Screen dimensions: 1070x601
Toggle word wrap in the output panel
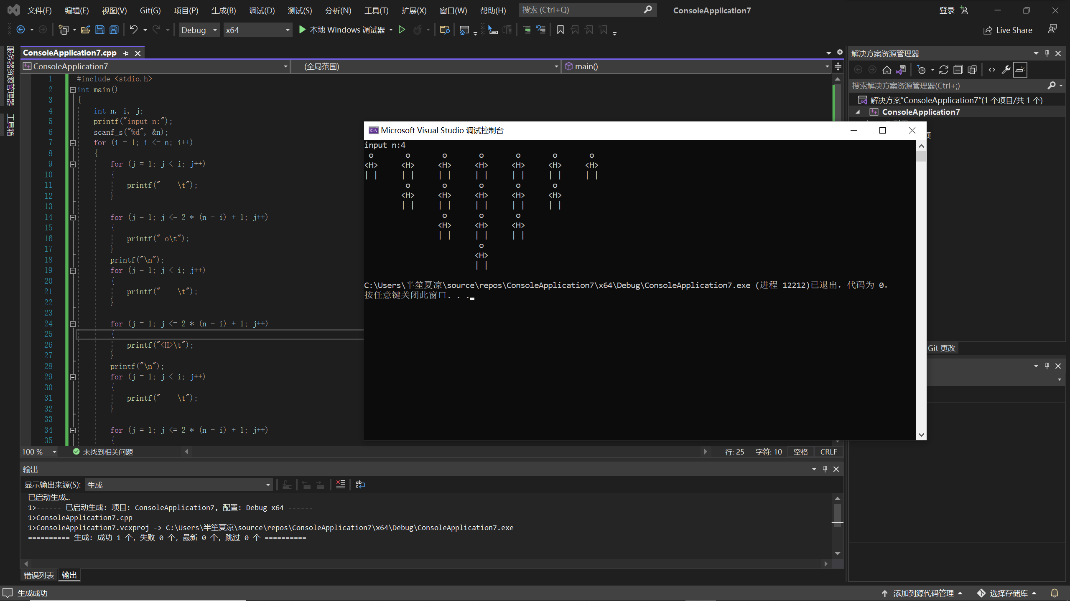[x=360, y=485]
